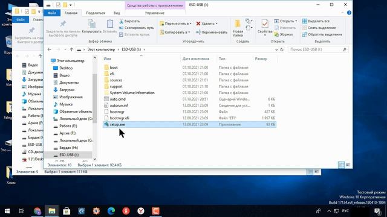The image size is (387, 217).
Task: Pin to Quick access (Закрепить на панели)
Action: coord(63,28)
